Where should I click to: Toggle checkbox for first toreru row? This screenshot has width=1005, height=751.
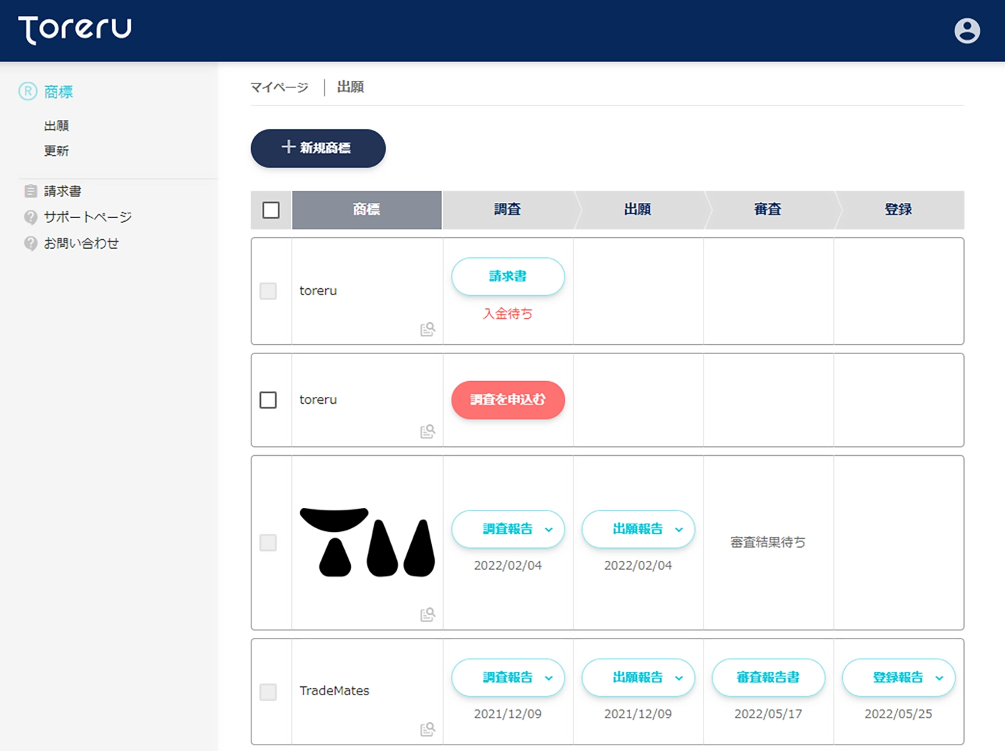pos(268,291)
